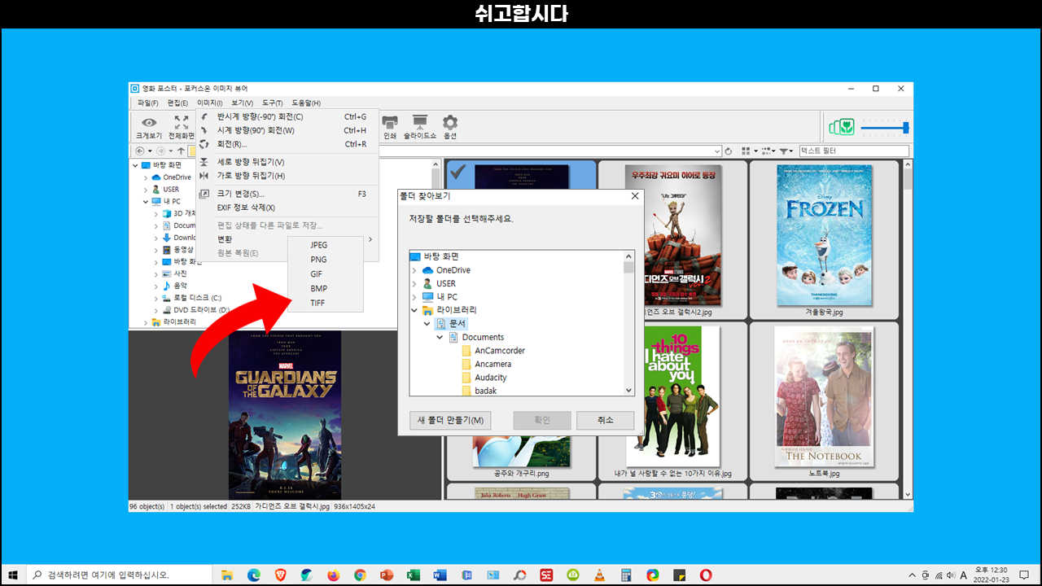Go up one folder with the up arrow

[181, 151]
